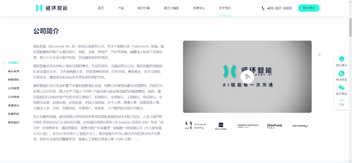Screen dimensions: 352x163
Task: Click the 公司简介 page heading
Action: [46, 31]
